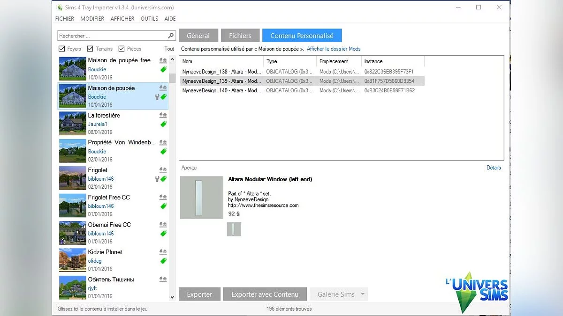Open the OUTILS menu
This screenshot has width=563, height=316.
[x=149, y=19]
